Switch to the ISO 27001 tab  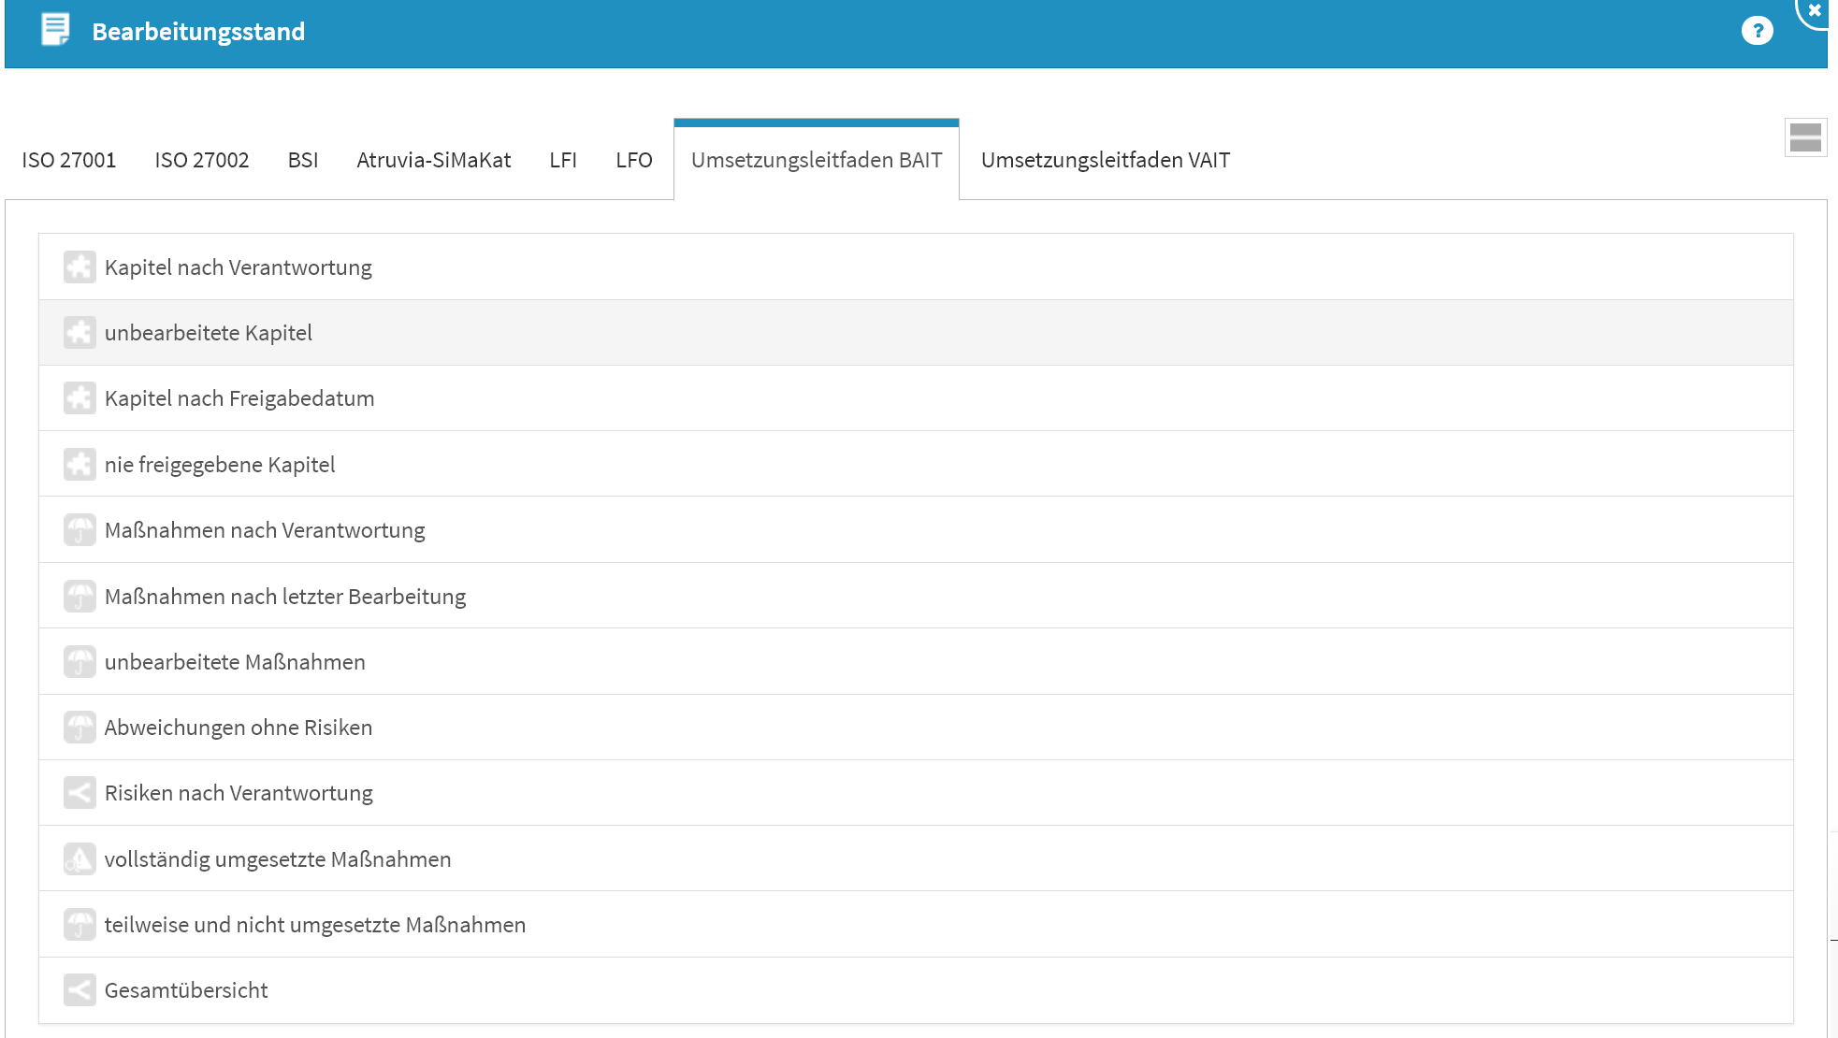click(69, 160)
